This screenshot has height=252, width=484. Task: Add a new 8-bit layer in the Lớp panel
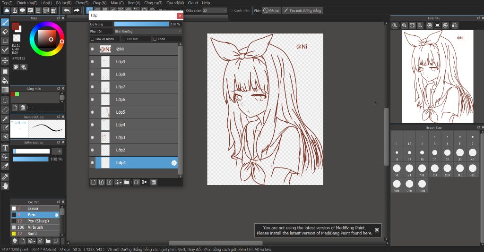tap(101, 182)
